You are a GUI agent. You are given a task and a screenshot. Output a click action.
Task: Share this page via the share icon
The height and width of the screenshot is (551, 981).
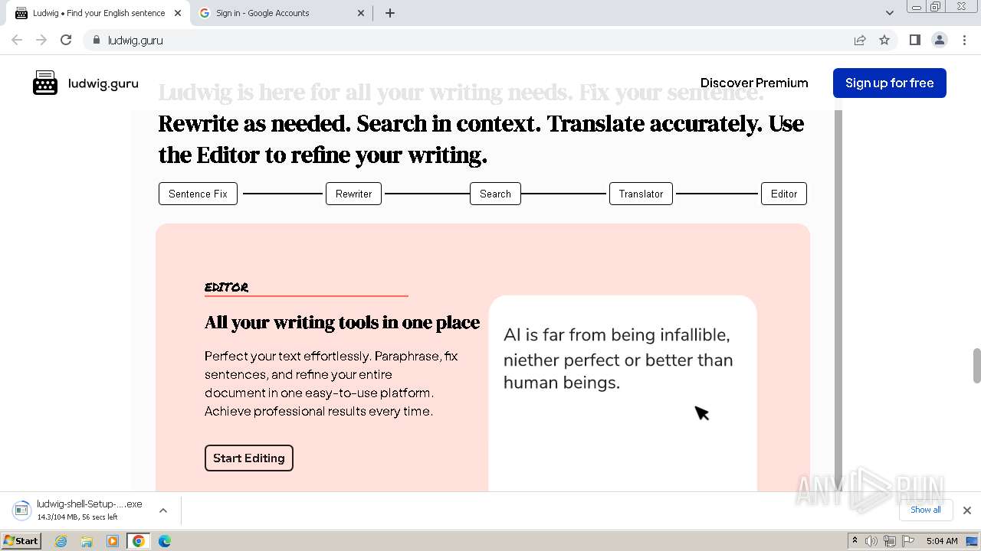coord(860,40)
